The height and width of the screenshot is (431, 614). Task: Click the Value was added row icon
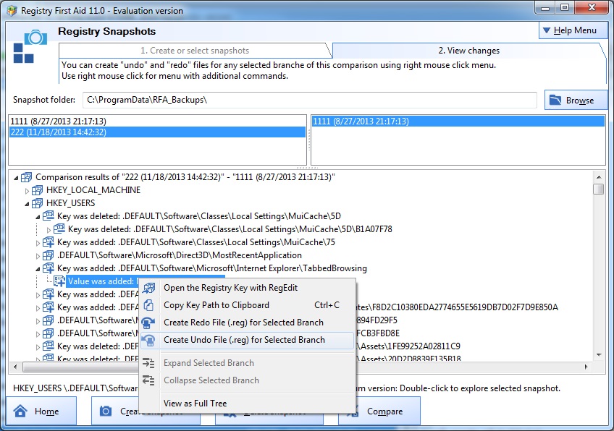click(x=59, y=281)
